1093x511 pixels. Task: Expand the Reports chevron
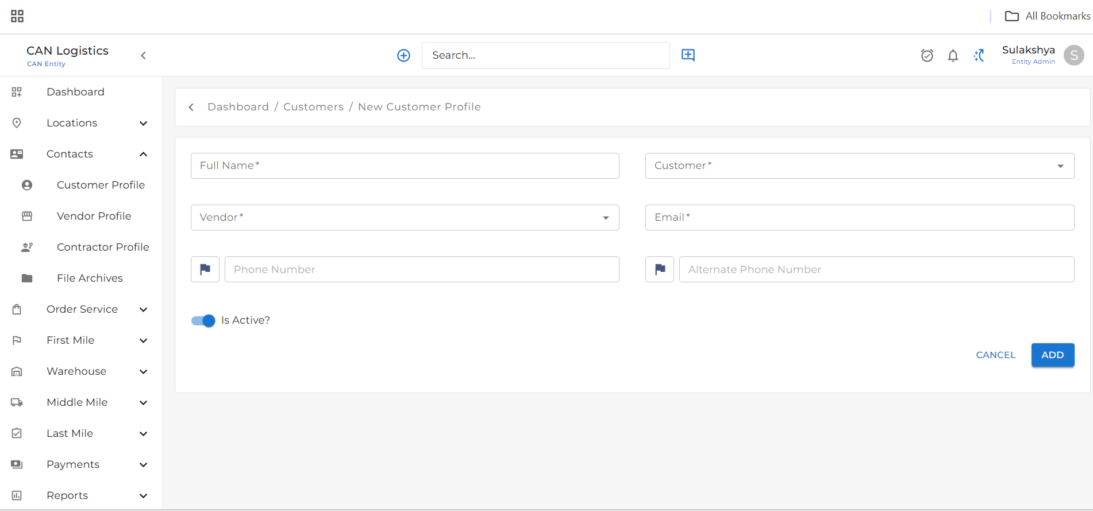(143, 495)
